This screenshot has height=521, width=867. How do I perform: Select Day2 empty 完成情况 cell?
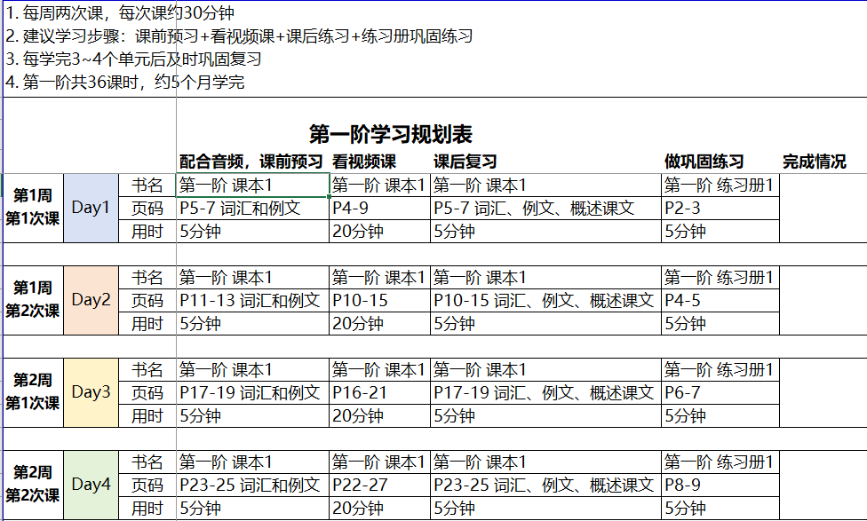coord(823,300)
